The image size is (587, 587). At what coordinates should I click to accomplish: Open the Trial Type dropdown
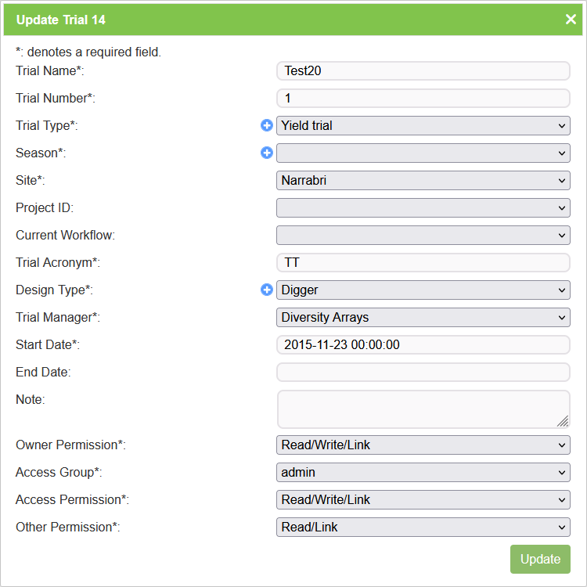coord(423,125)
